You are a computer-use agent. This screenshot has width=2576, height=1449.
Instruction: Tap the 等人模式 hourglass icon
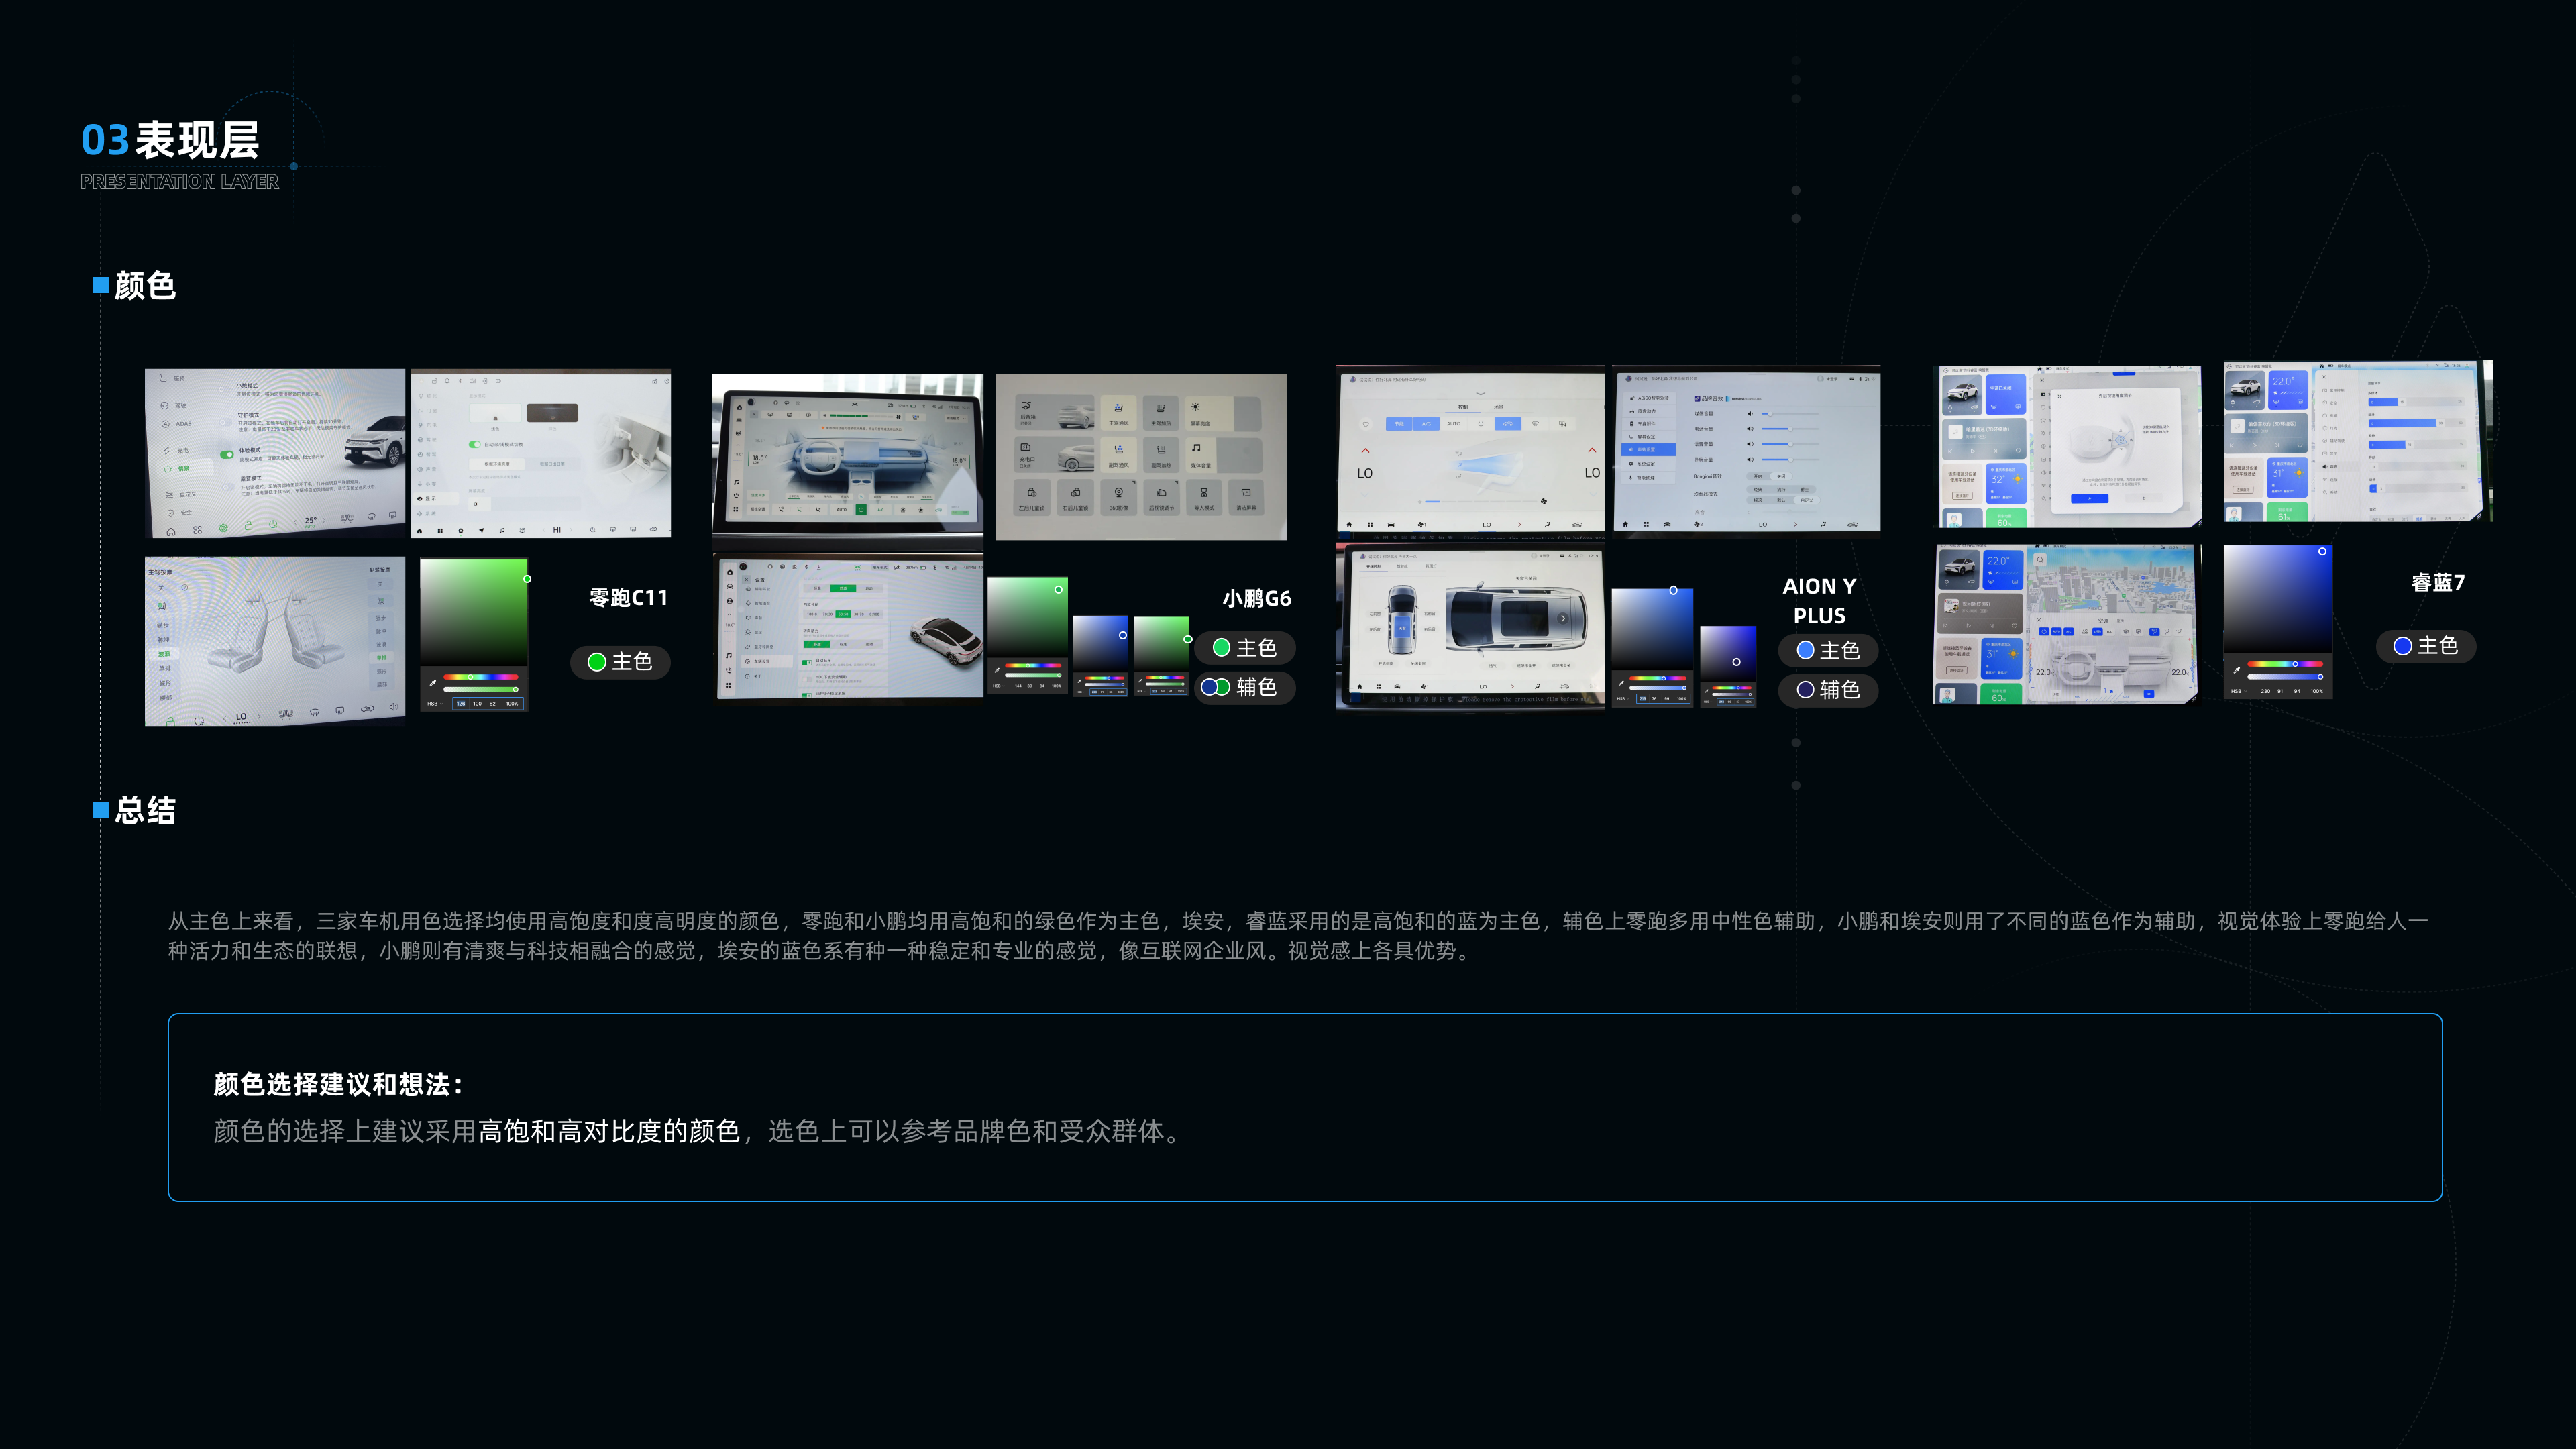pos(1205,494)
